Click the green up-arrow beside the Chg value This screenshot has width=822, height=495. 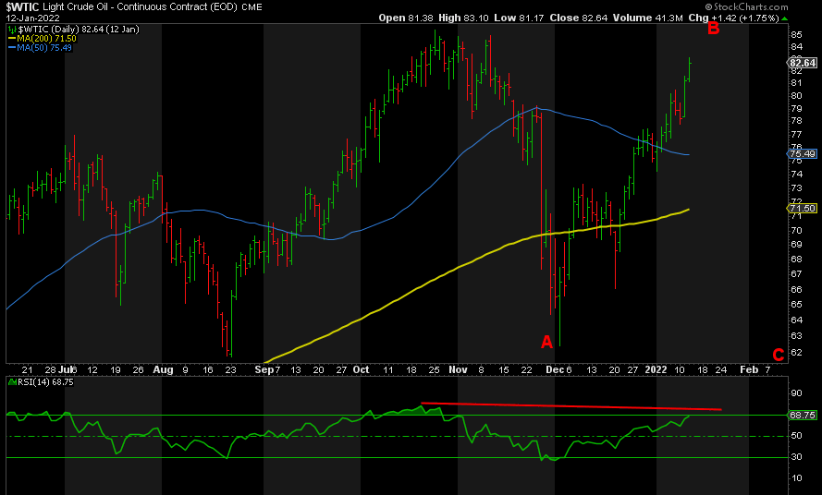point(784,18)
